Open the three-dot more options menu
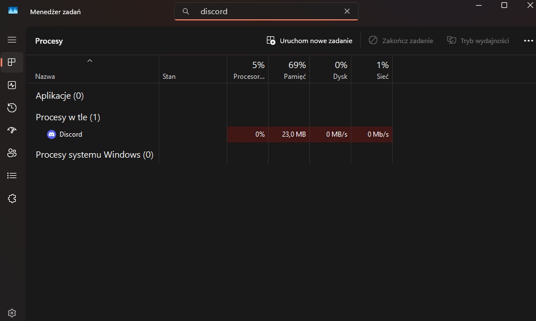This screenshot has width=536, height=321. (528, 41)
